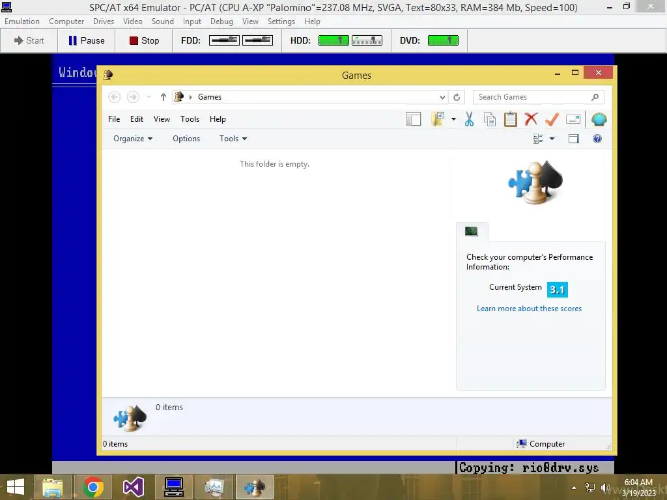Click the performance information tab icon
Image resolution: width=667 pixels, height=500 pixels.
(x=472, y=231)
